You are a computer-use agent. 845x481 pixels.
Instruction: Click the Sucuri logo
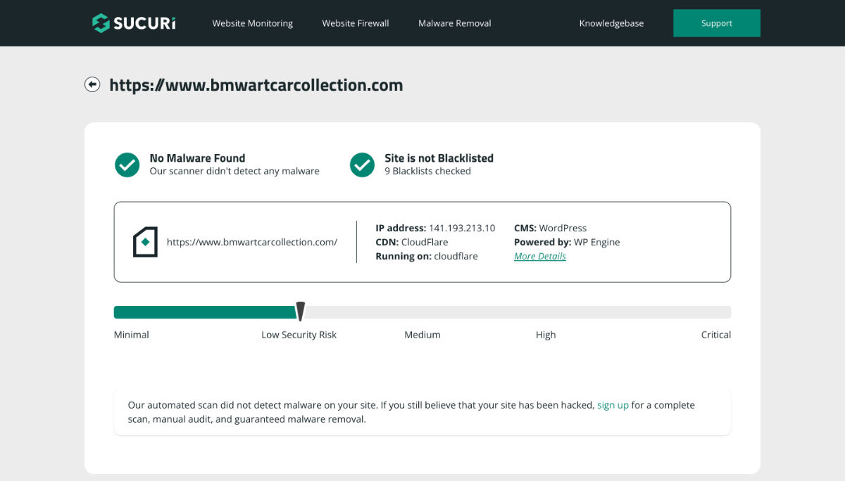134,23
